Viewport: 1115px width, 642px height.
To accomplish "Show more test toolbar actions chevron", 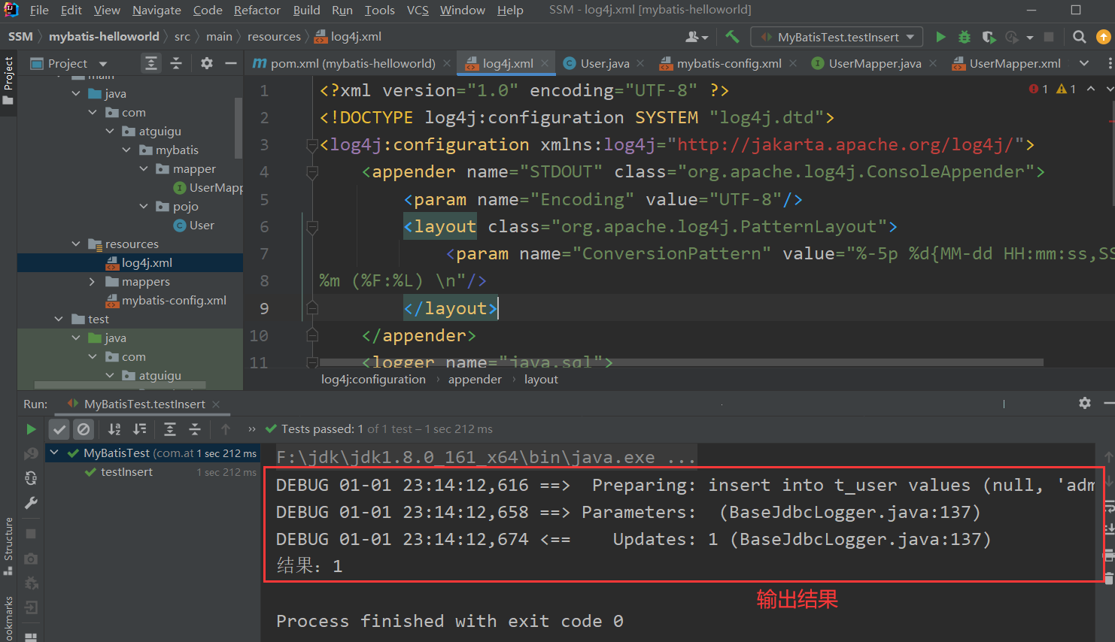I will (251, 429).
